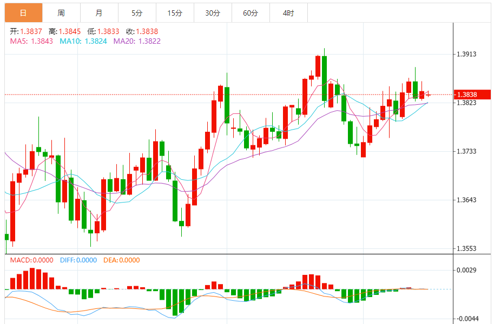The width and height of the screenshot is (494, 324).
Task: Click the DEA indicator label
Action: pos(122,260)
